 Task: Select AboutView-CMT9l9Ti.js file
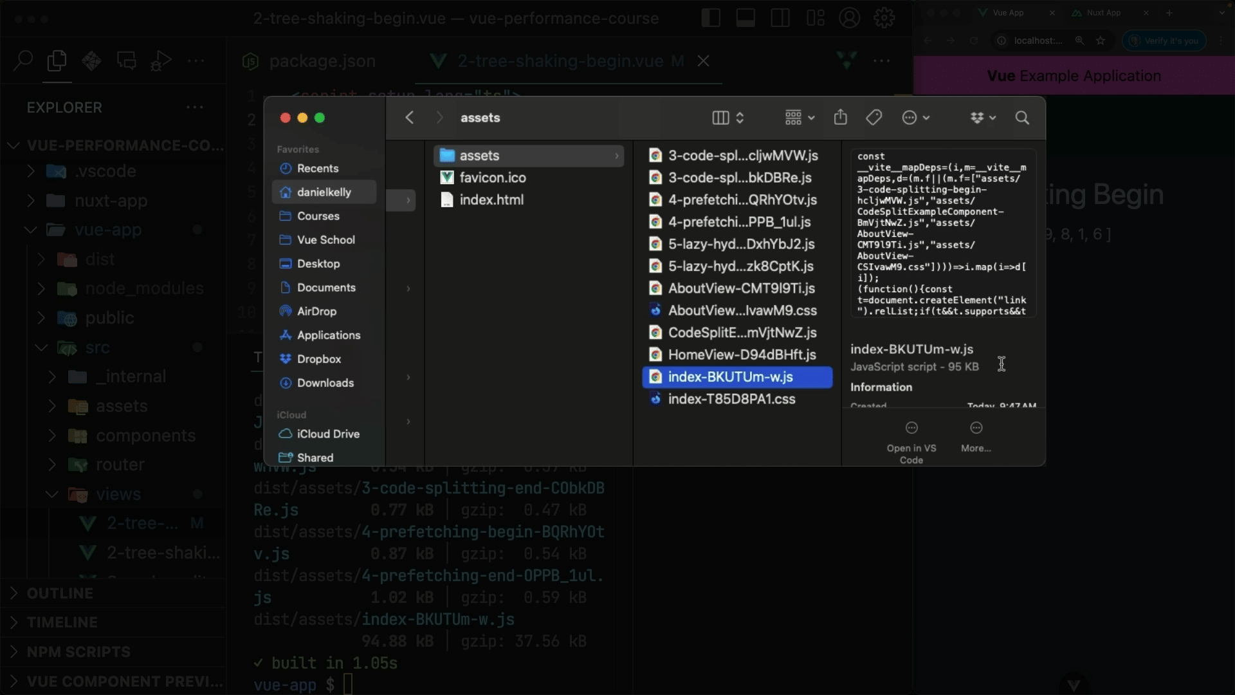point(737,288)
